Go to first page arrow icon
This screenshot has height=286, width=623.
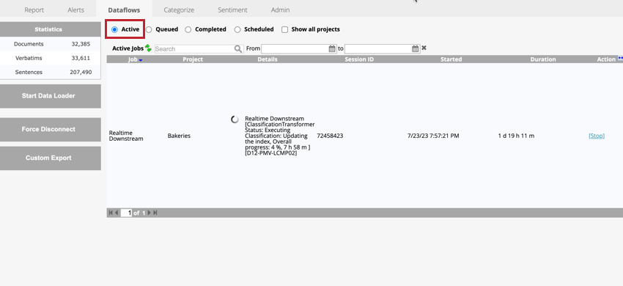pos(111,213)
